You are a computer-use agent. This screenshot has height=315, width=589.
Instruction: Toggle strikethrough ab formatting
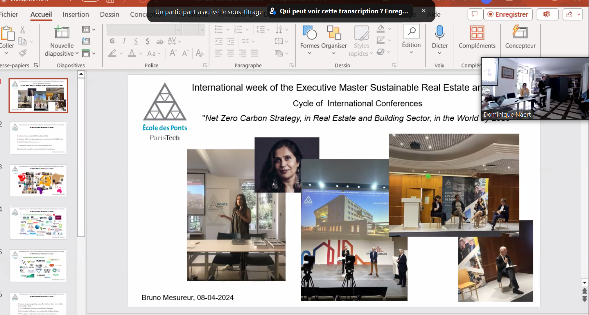point(160,41)
